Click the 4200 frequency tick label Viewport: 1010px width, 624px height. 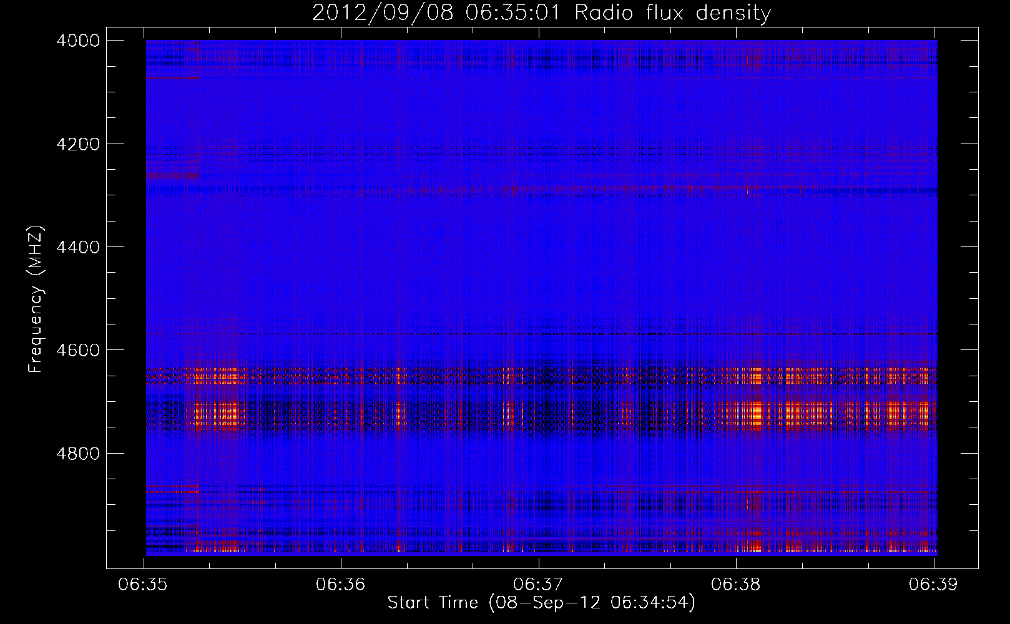point(78,144)
